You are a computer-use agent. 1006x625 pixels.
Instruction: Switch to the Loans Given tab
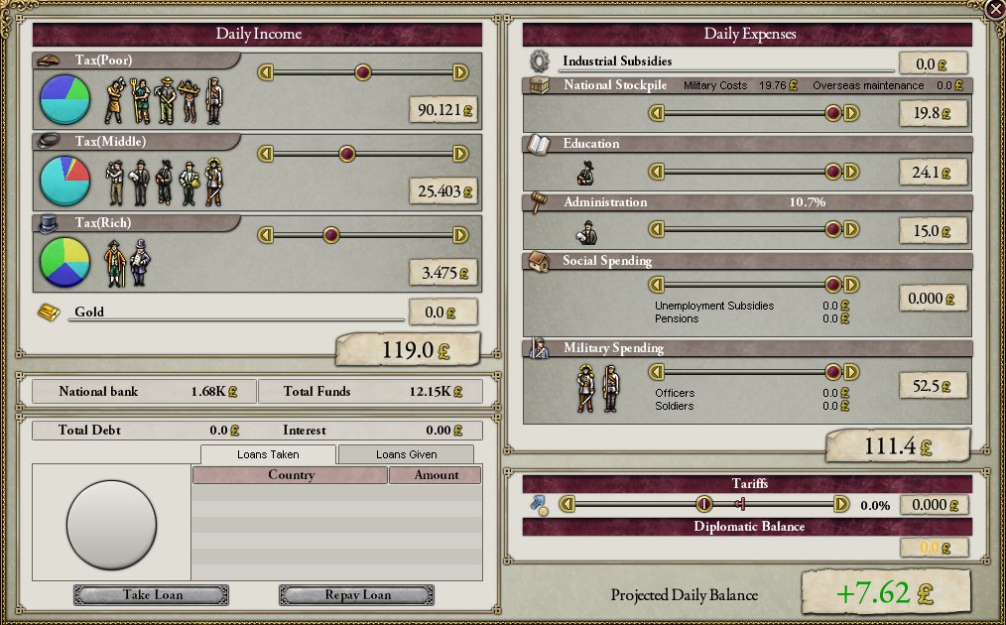(405, 454)
